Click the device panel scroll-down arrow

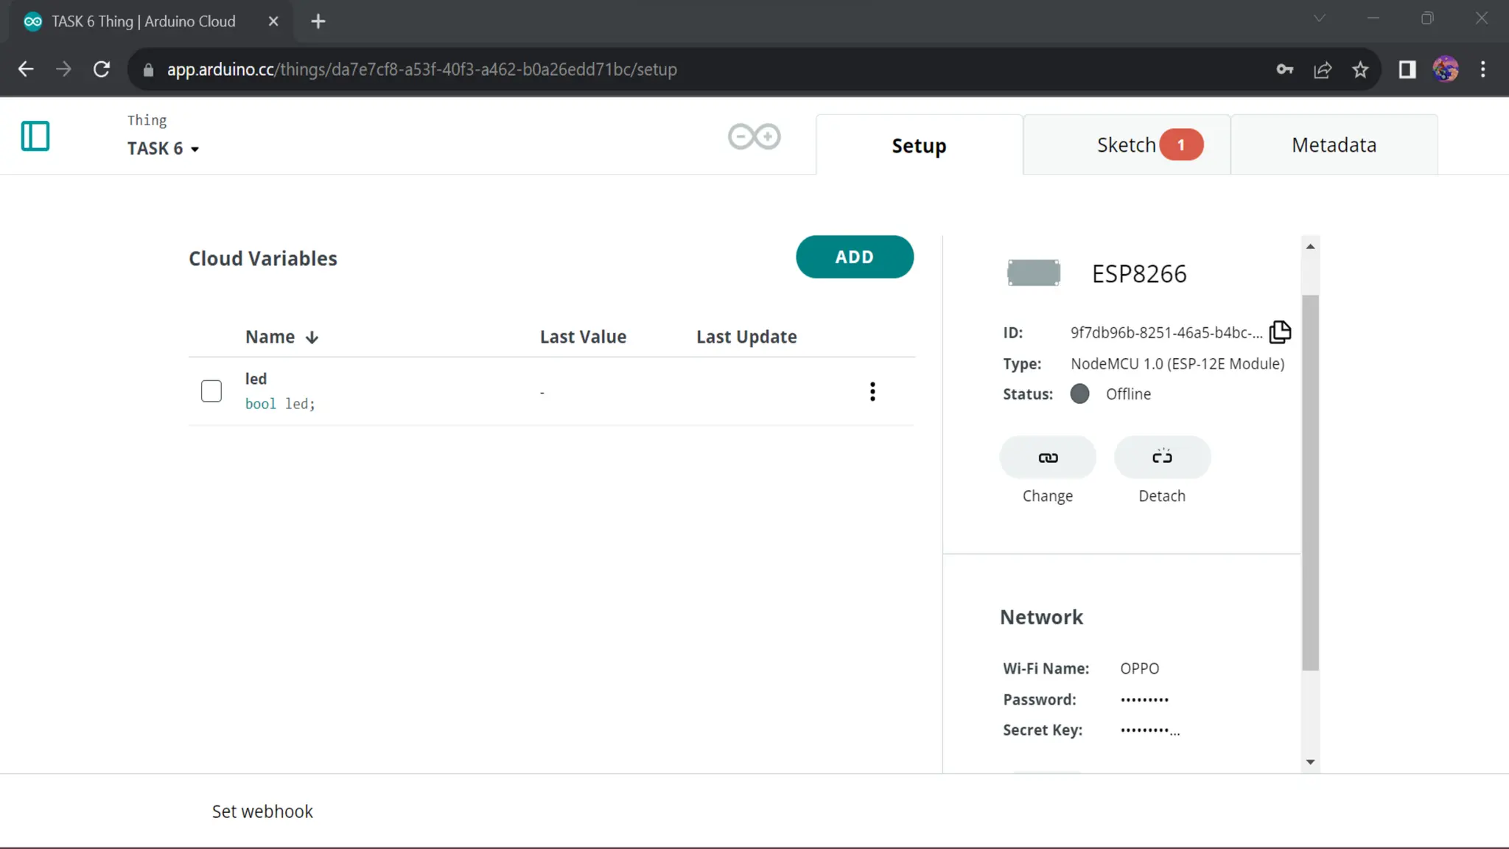tap(1309, 762)
